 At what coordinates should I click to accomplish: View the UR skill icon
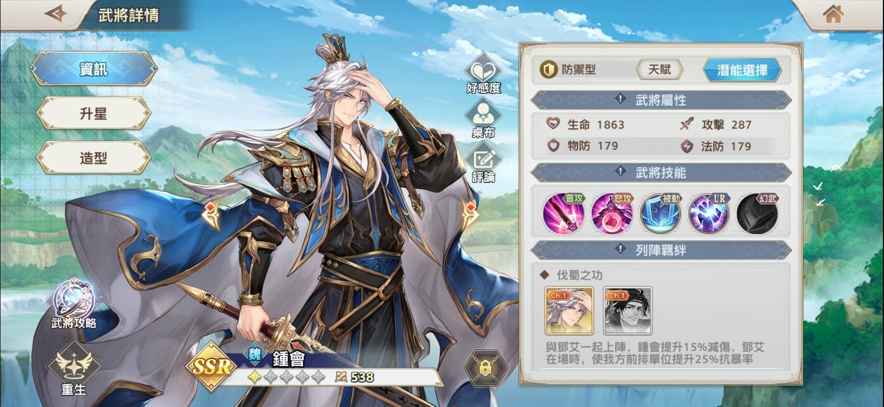point(709,213)
